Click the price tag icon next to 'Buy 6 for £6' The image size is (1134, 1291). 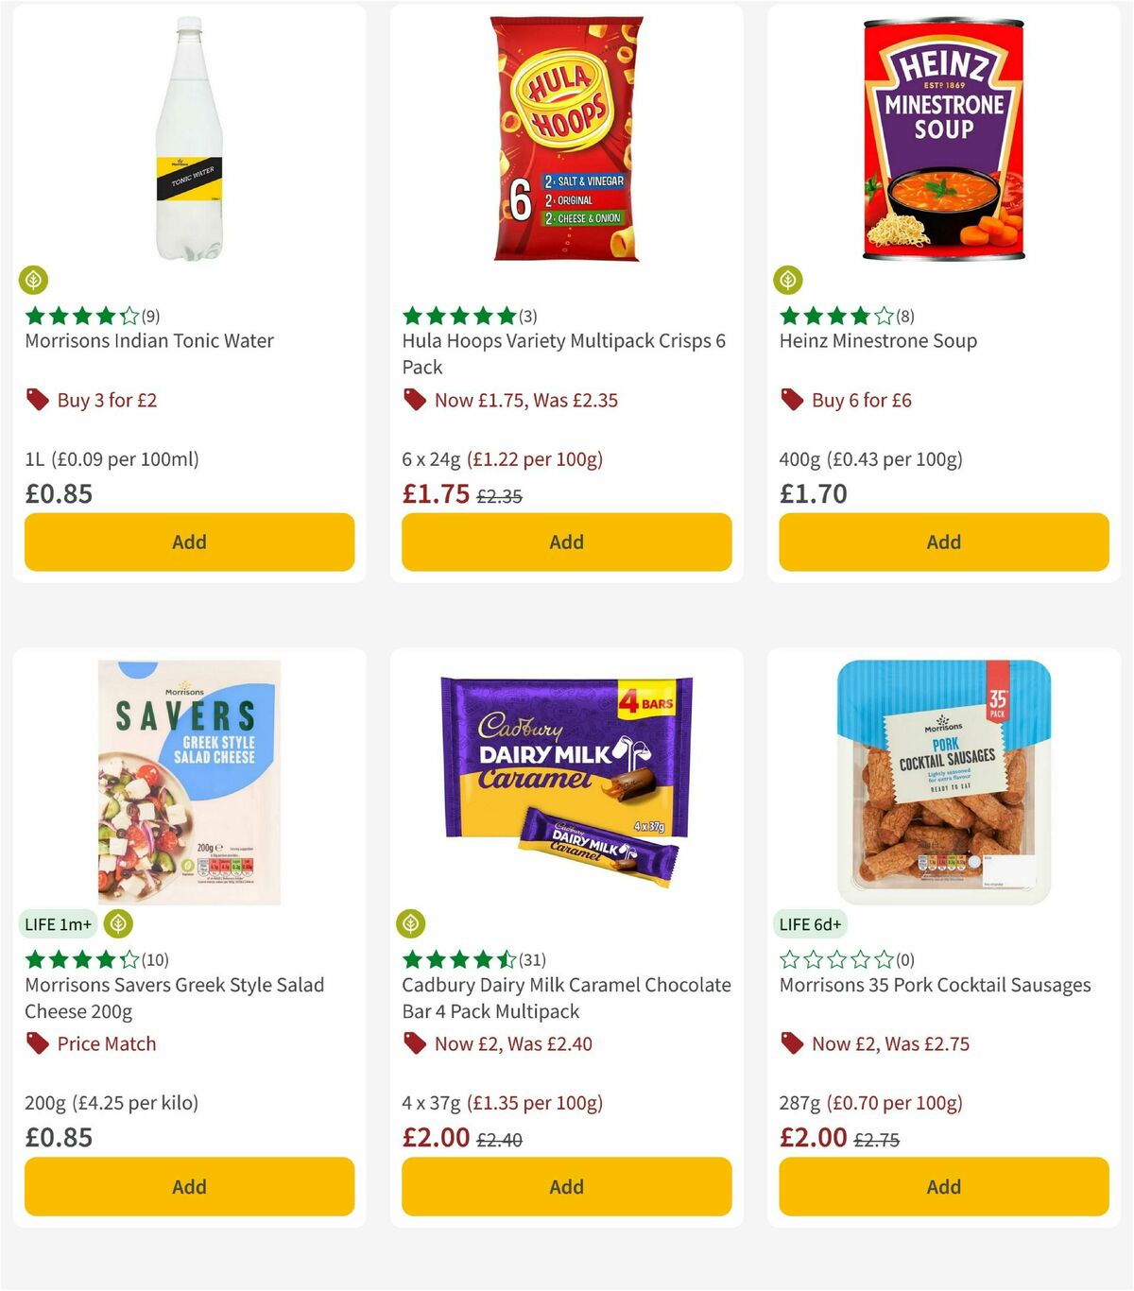click(x=792, y=400)
